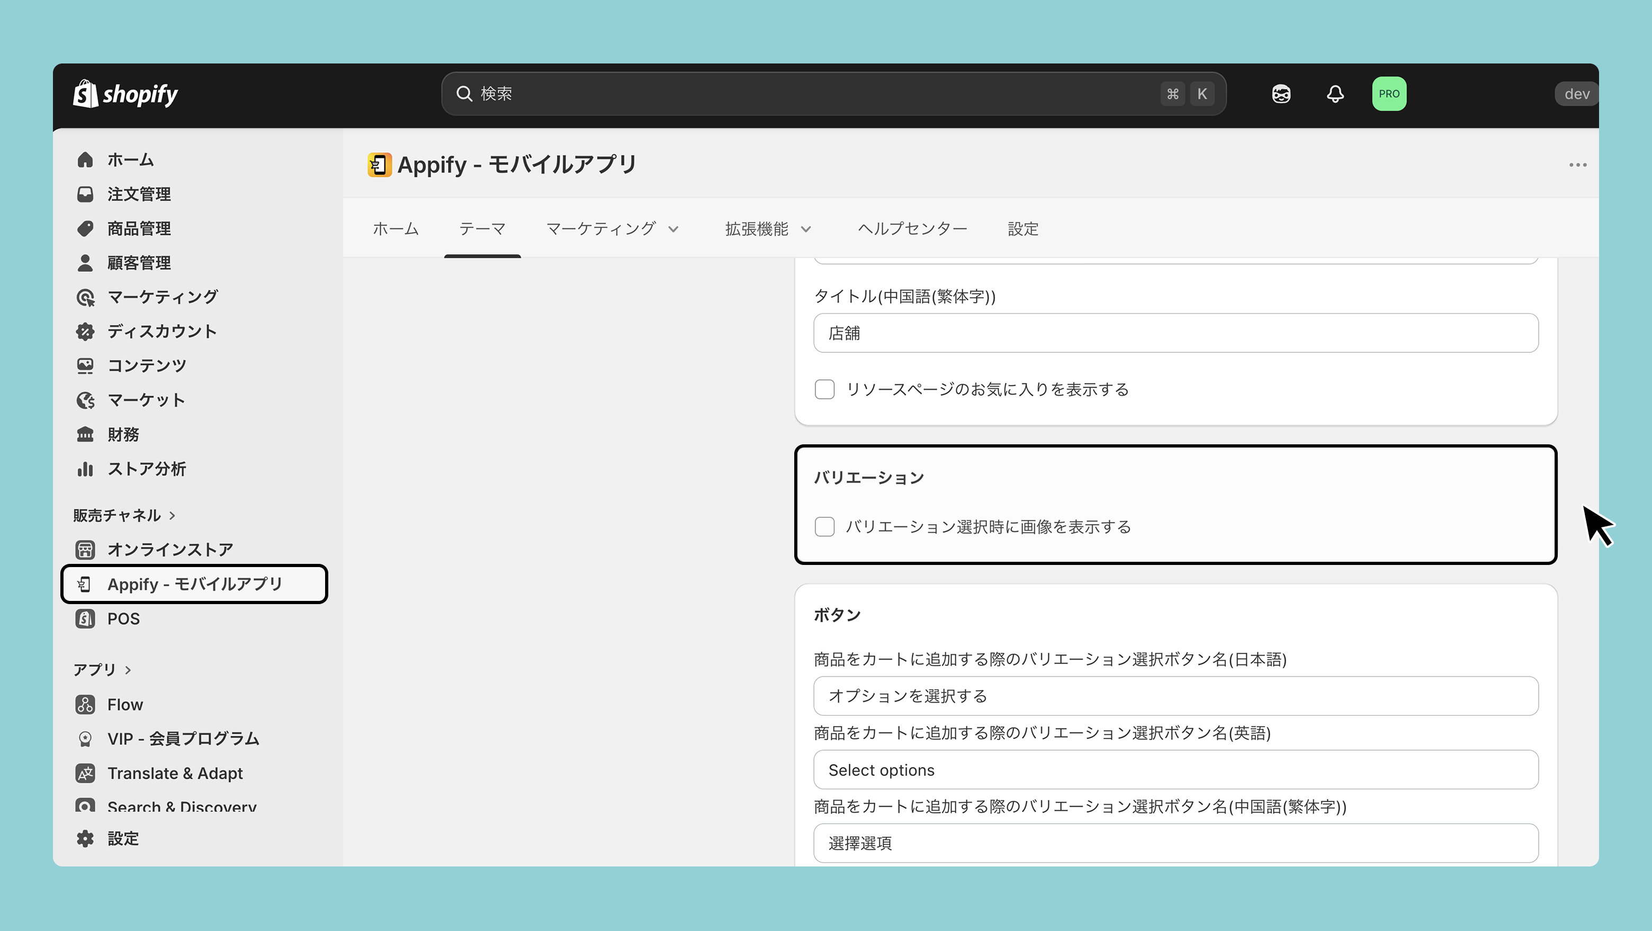Click the Shopify logo
This screenshot has height=931, width=1652.
pos(125,94)
